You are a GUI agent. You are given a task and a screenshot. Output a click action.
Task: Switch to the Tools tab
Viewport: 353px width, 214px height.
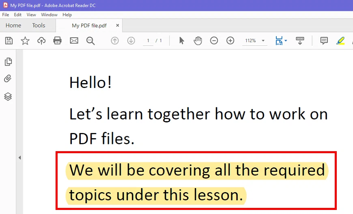tap(39, 26)
